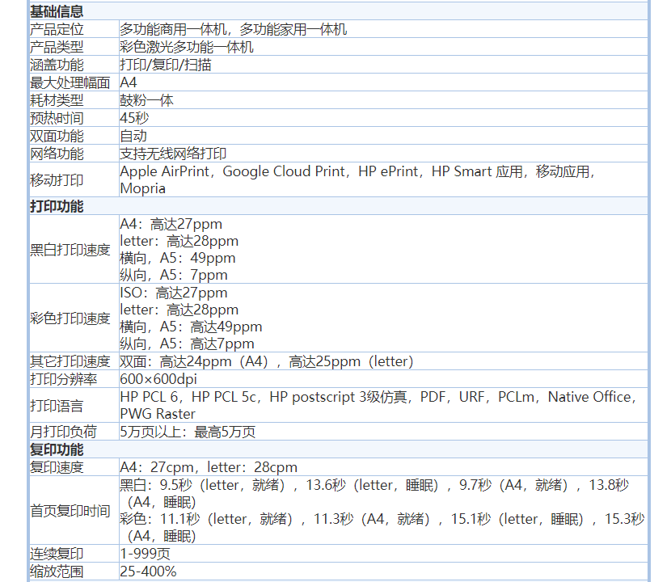Click the 600×600dpi resolution value
The width and height of the screenshot is (671, 582).
[158, 379]
